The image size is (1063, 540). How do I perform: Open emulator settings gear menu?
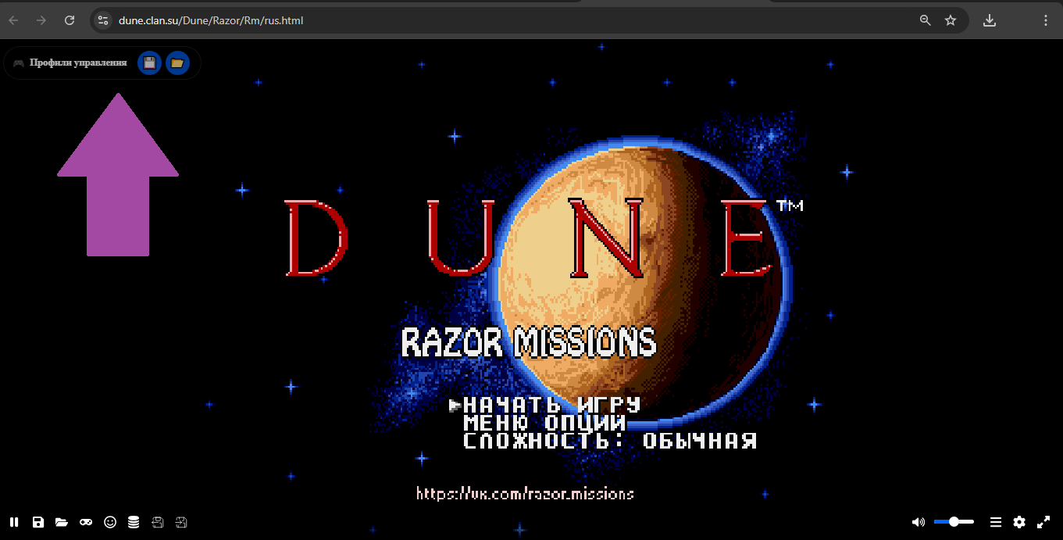tap(1019, 522)
